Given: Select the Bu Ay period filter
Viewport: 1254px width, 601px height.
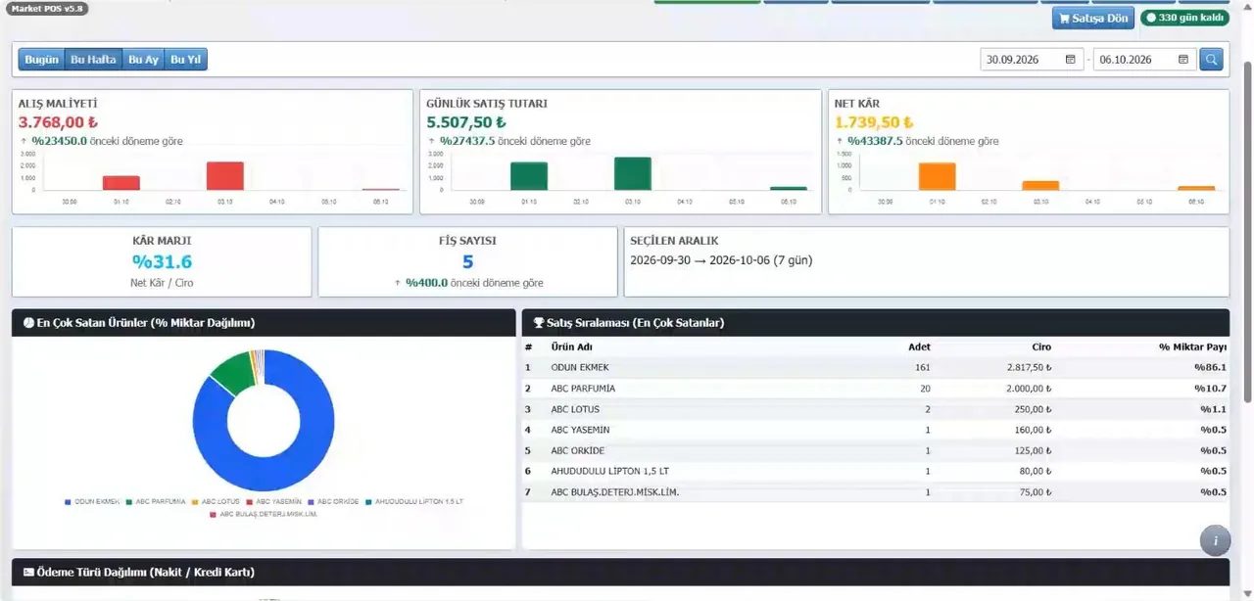Looking at the screenshot, I should coord(143,60).
